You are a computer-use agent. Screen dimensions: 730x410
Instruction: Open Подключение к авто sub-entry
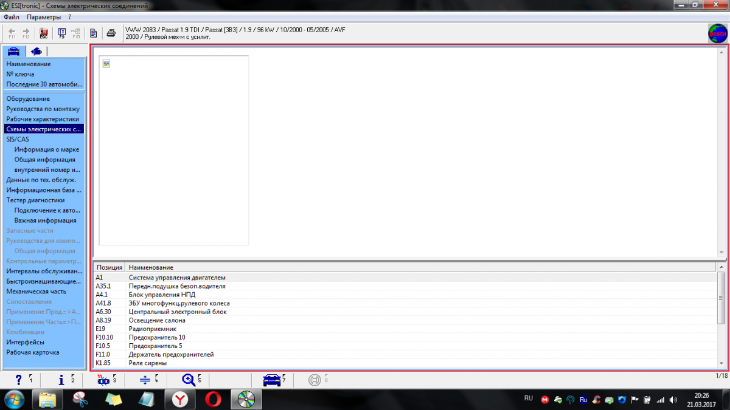tap(47, 210)
